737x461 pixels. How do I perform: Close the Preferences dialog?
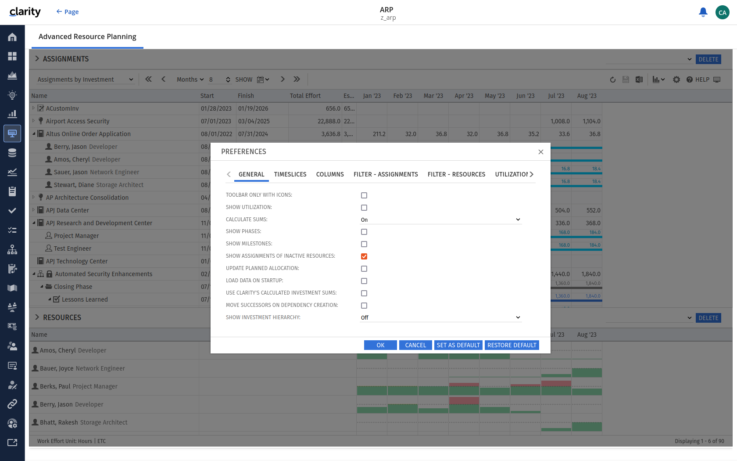(541, 152)
